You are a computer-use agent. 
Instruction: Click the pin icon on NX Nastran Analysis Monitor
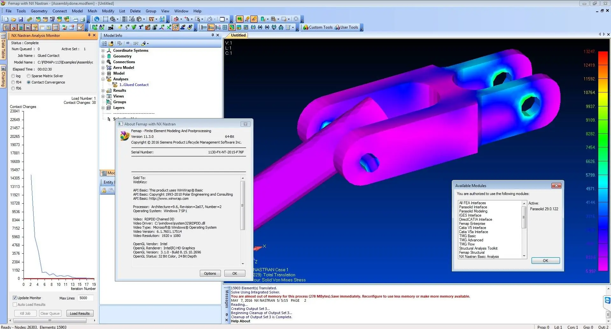(89, 35)
